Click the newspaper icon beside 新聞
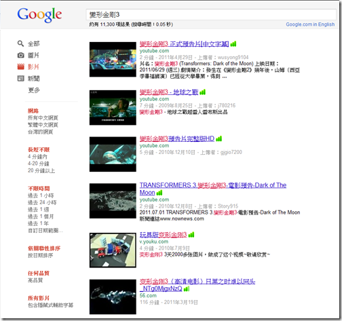The image size is (342, 321). pos(20,78)
